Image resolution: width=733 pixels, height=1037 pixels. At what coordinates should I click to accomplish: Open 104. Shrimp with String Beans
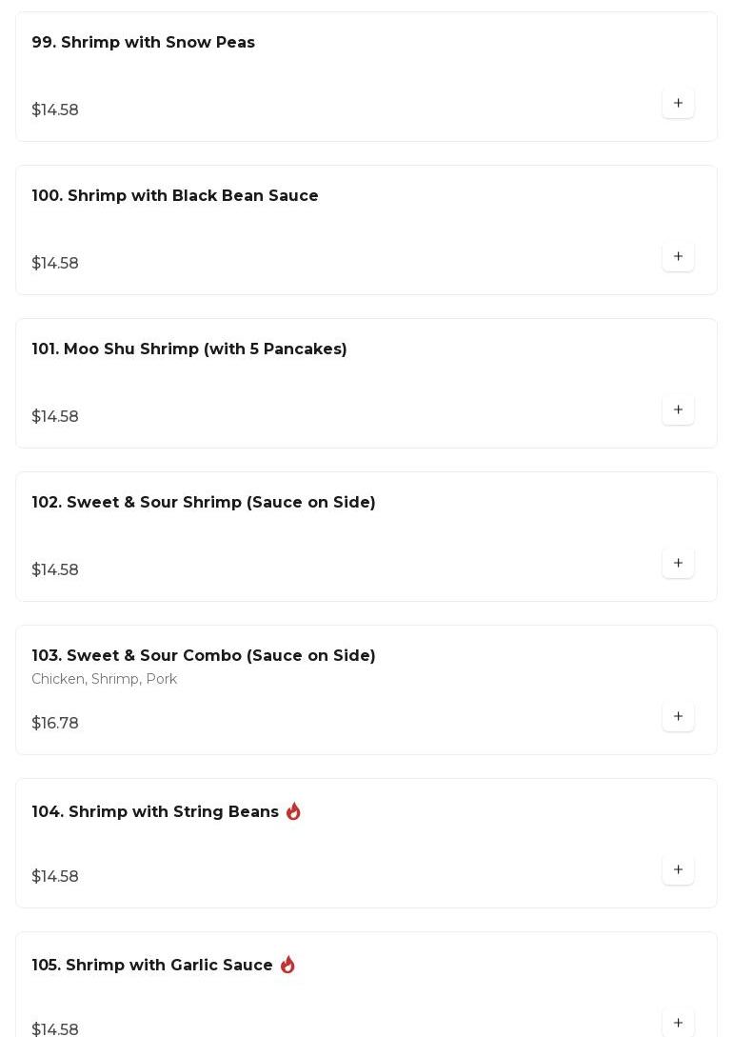[x=155, y=812]
